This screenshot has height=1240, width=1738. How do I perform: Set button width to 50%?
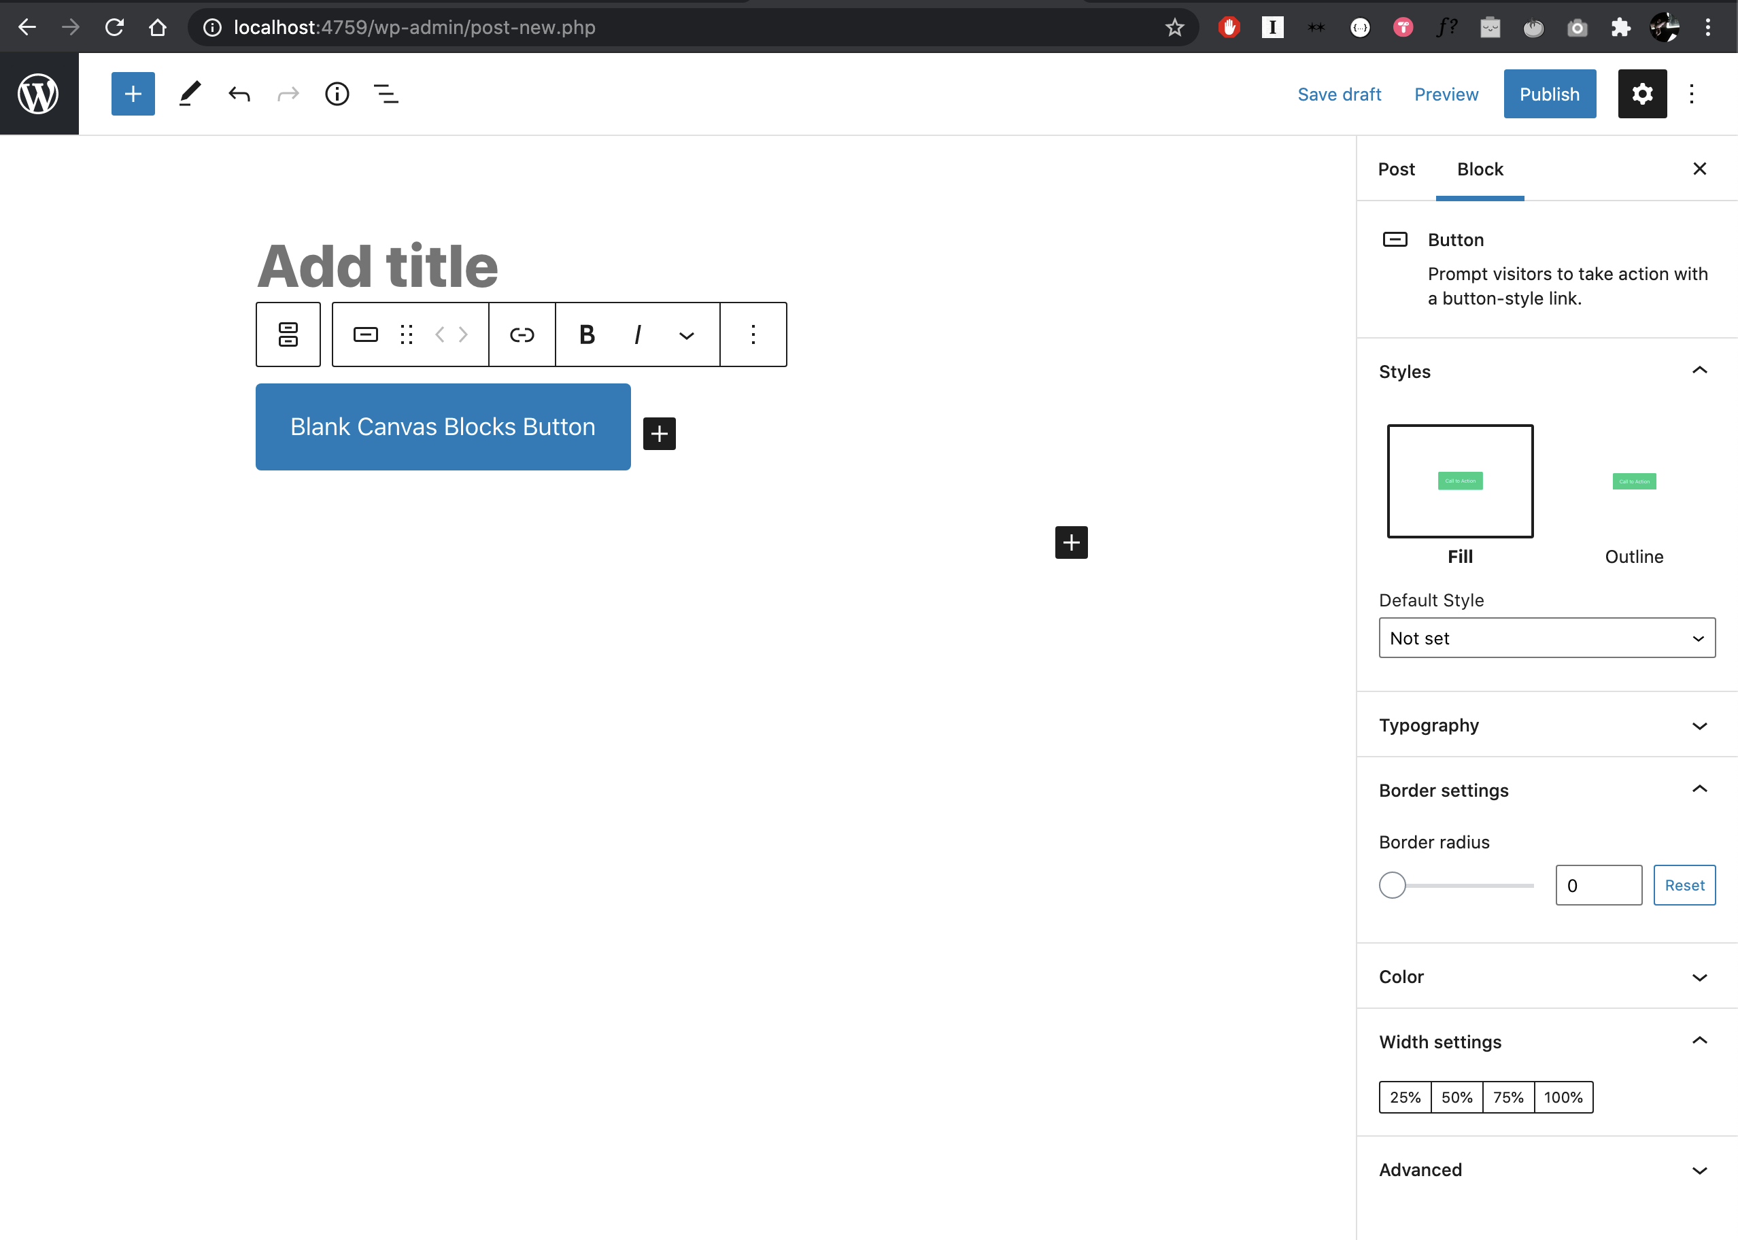pos(1456,1097)
